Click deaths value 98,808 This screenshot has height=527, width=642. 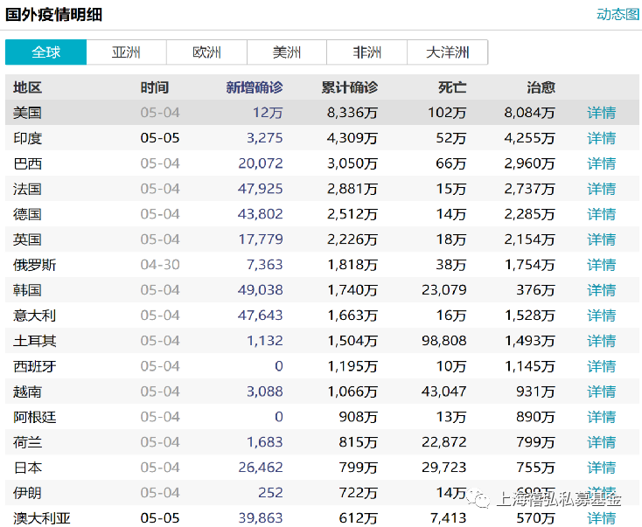[444, 341]
